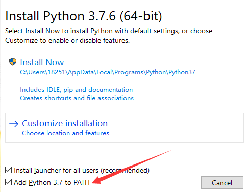Click the '(recommended)' word in launcher option
The width and height of the screenshot is (249, 192).
coord(125,170)
